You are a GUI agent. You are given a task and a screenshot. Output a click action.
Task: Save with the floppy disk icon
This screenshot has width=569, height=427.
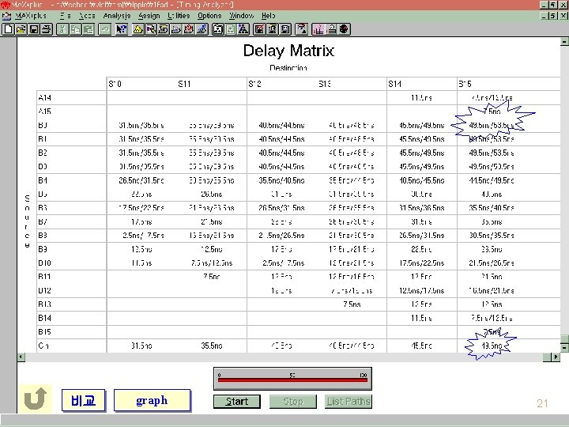pos(34,29)
